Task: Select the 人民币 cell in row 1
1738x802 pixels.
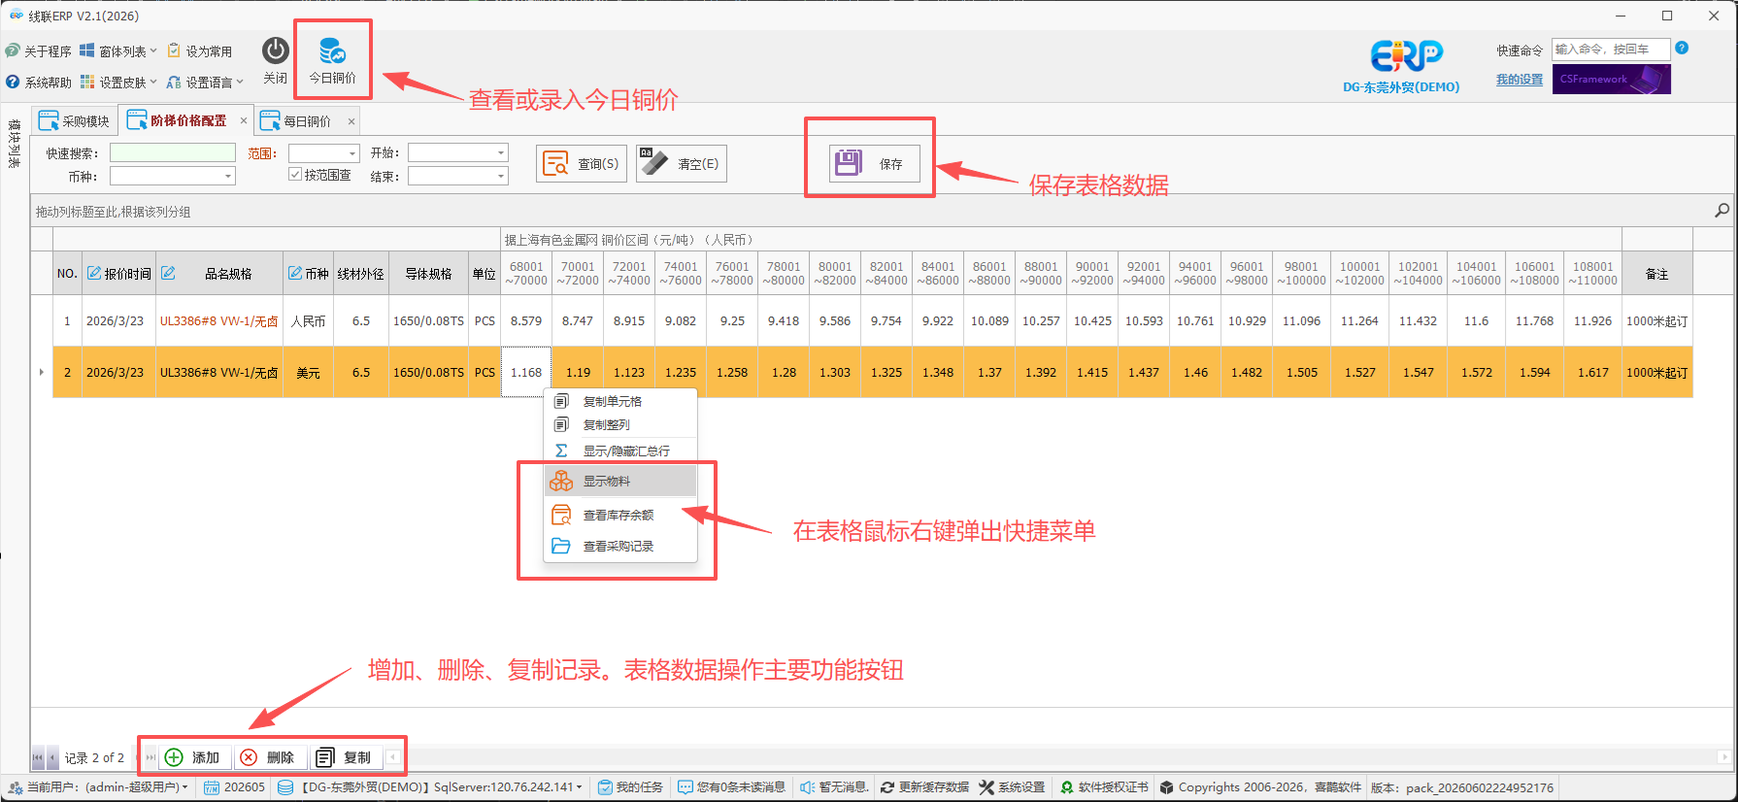Action: [309, 320]
